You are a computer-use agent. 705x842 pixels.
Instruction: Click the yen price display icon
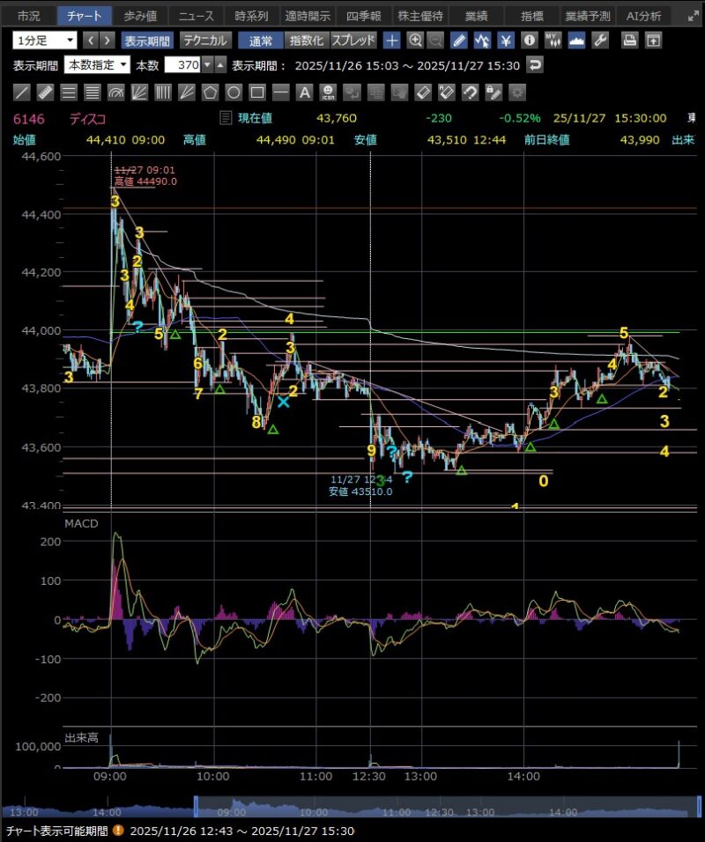[x=505, y=41]
